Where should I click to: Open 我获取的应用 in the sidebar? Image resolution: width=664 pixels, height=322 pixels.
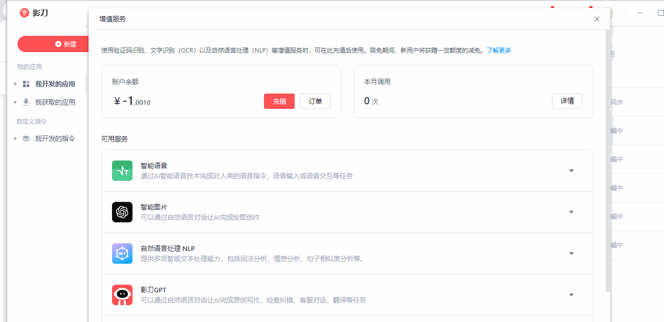55,102
